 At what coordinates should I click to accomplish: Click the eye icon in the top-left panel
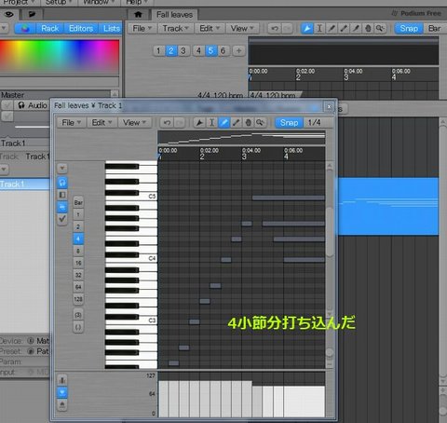click(x=9, y=14)
